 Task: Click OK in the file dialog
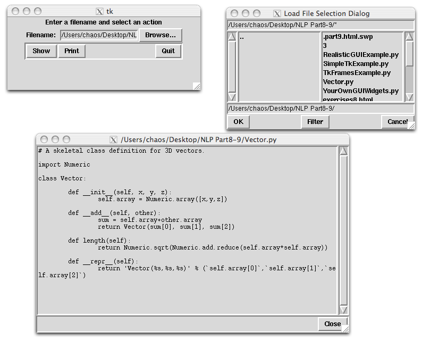tap(238, 122)
